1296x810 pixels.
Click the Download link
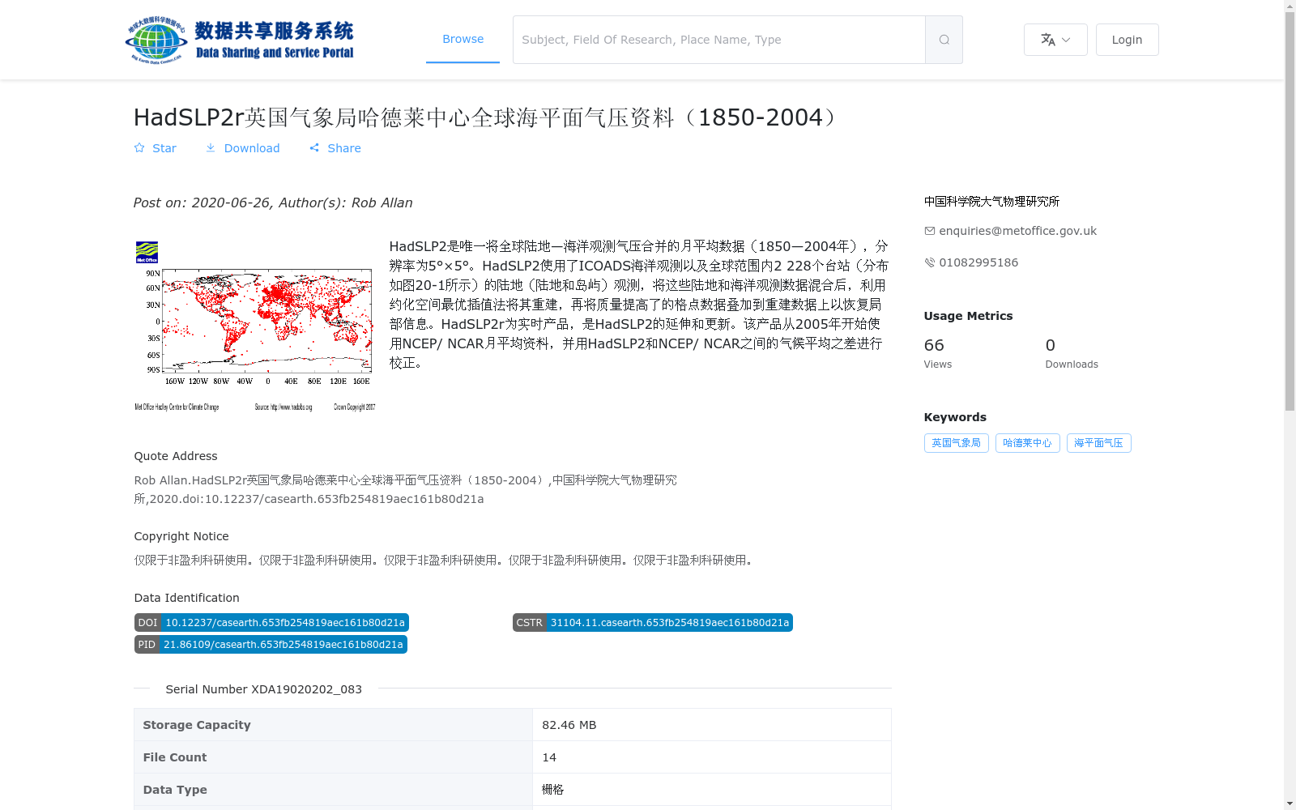[x=242, y=148]
